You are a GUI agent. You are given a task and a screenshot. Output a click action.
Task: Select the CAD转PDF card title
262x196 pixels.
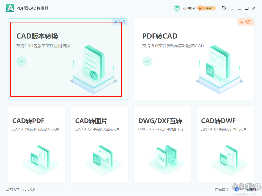pyautogui.click(x=28, y=121)
